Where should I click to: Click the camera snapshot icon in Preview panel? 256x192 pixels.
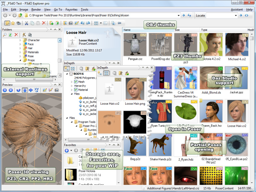click(x=56, y=90)
